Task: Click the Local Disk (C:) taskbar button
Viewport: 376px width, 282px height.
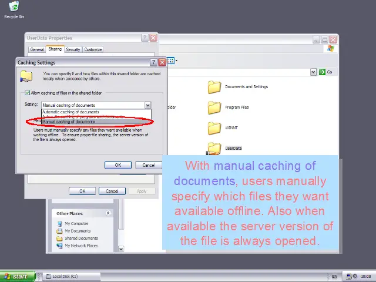Action: point(72,277)
